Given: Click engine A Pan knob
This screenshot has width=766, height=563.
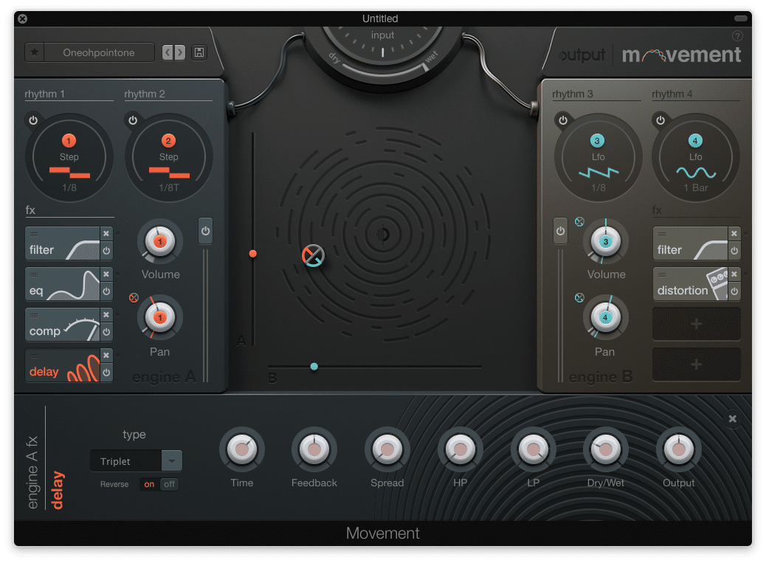Looking at the screenshot, I should [x=159, y=318].
